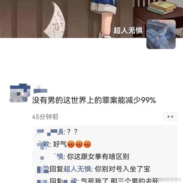The width and height of the screenshot is (183, 183).
Task: Open the commenter name ending in 敏
Action: pyautogui.click(x=43, y=144)
